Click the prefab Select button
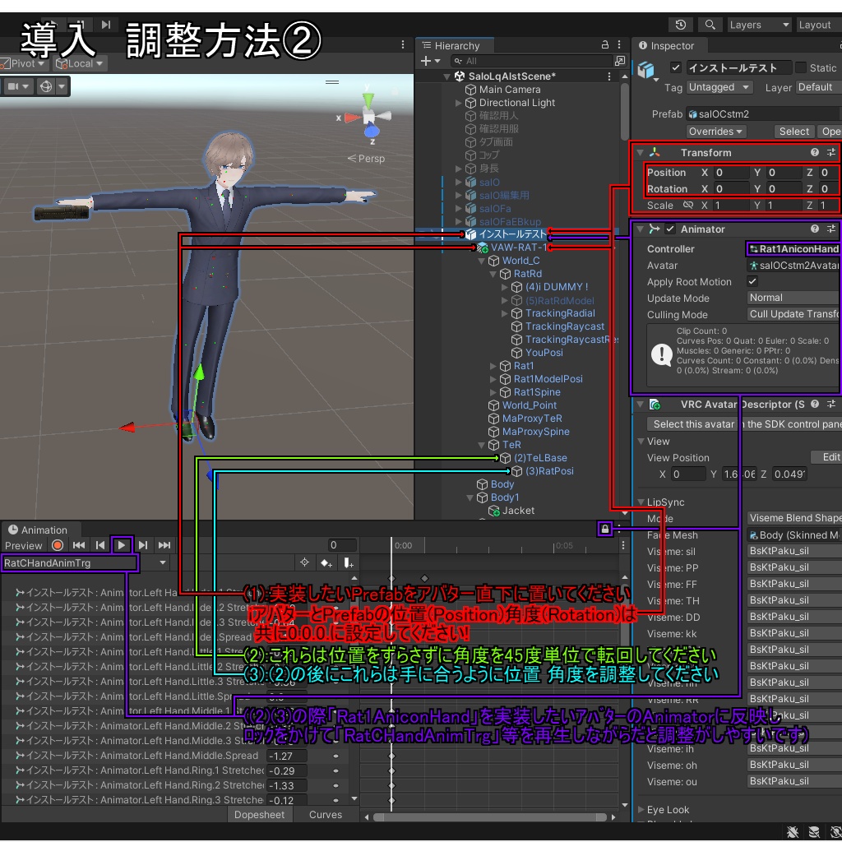The width and height of the screenshot is (842, 842). 793,132
